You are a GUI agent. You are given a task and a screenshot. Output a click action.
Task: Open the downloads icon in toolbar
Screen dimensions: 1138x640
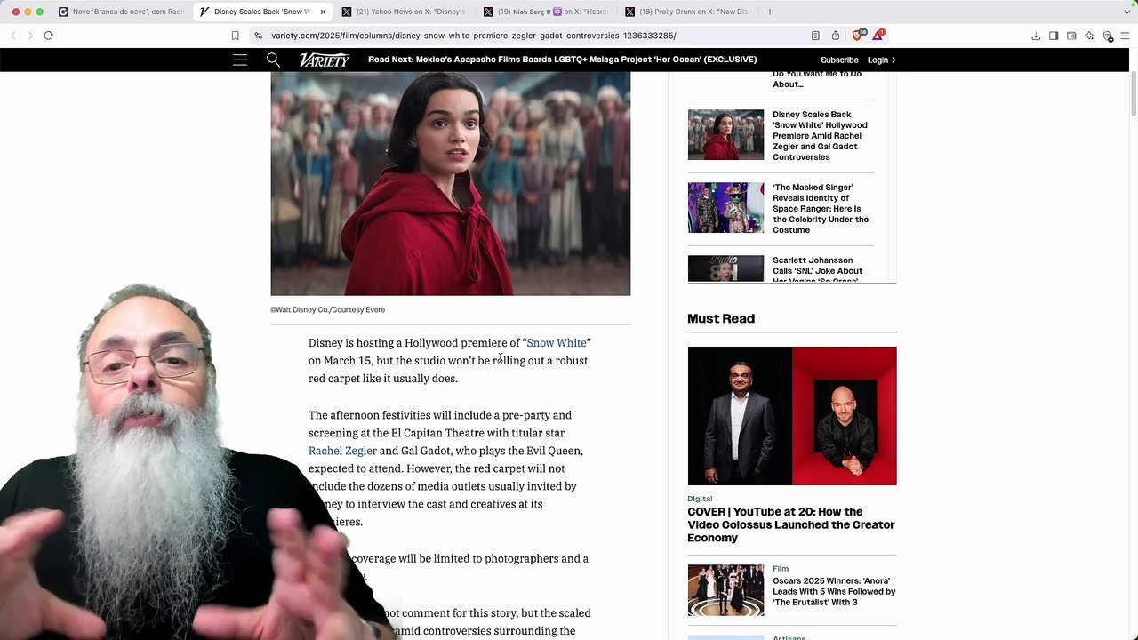click(1036, 36)
